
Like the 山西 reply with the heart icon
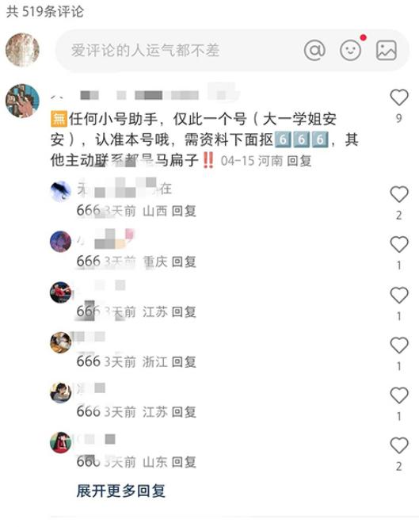(399, 194)
